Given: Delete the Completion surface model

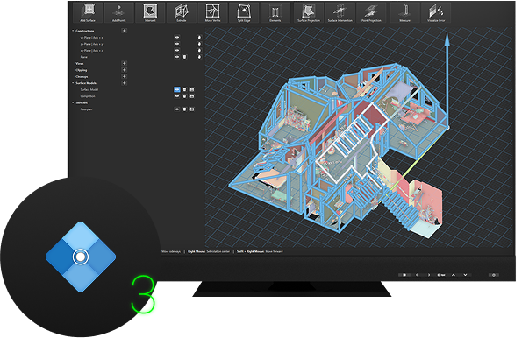Looking at the screenshot, I should tap(184, 96).
